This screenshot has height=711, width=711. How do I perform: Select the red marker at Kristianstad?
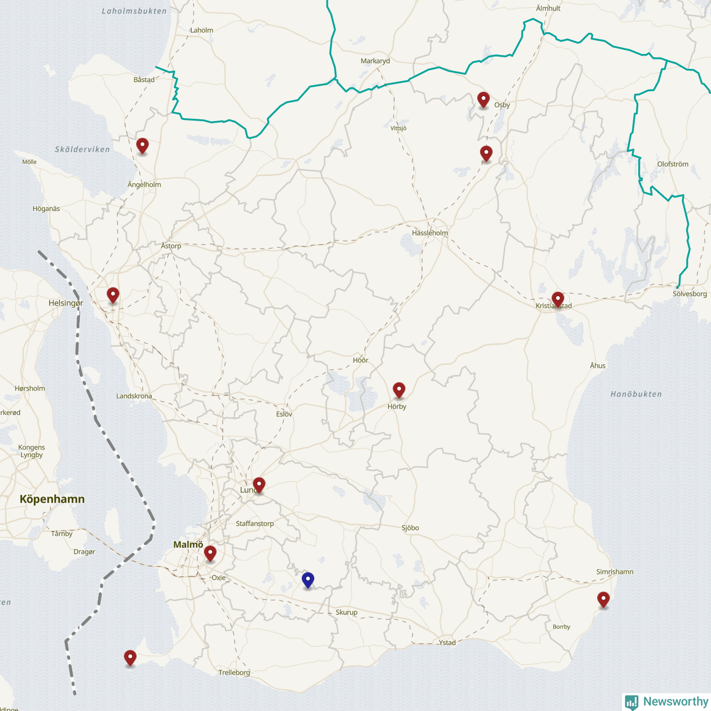point(558,299)
